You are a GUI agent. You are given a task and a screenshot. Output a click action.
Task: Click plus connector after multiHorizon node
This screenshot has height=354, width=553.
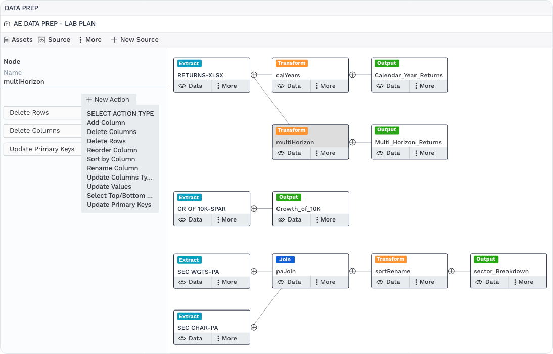coord(353,142)
